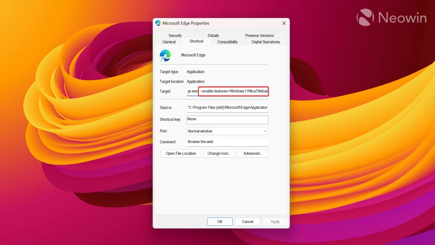Click the Start in text field
Image resolution: width=435 pixels, height=245 pixels.
click(x=227, y=108)
